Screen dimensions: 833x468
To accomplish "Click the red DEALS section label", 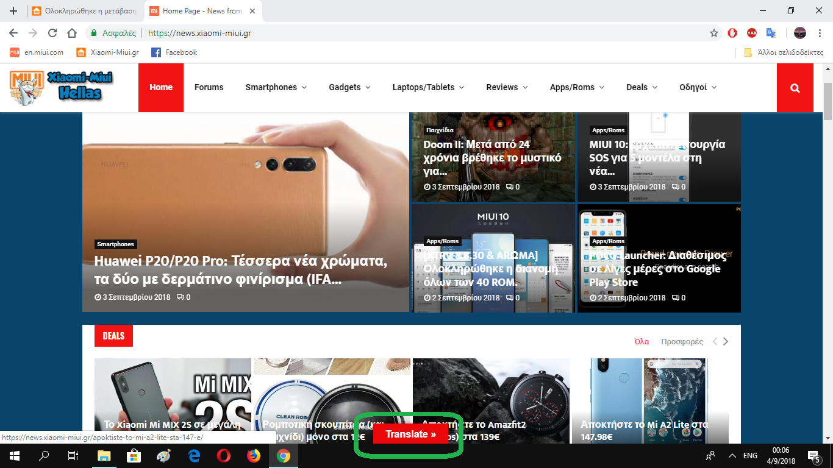I will (113, 336).
